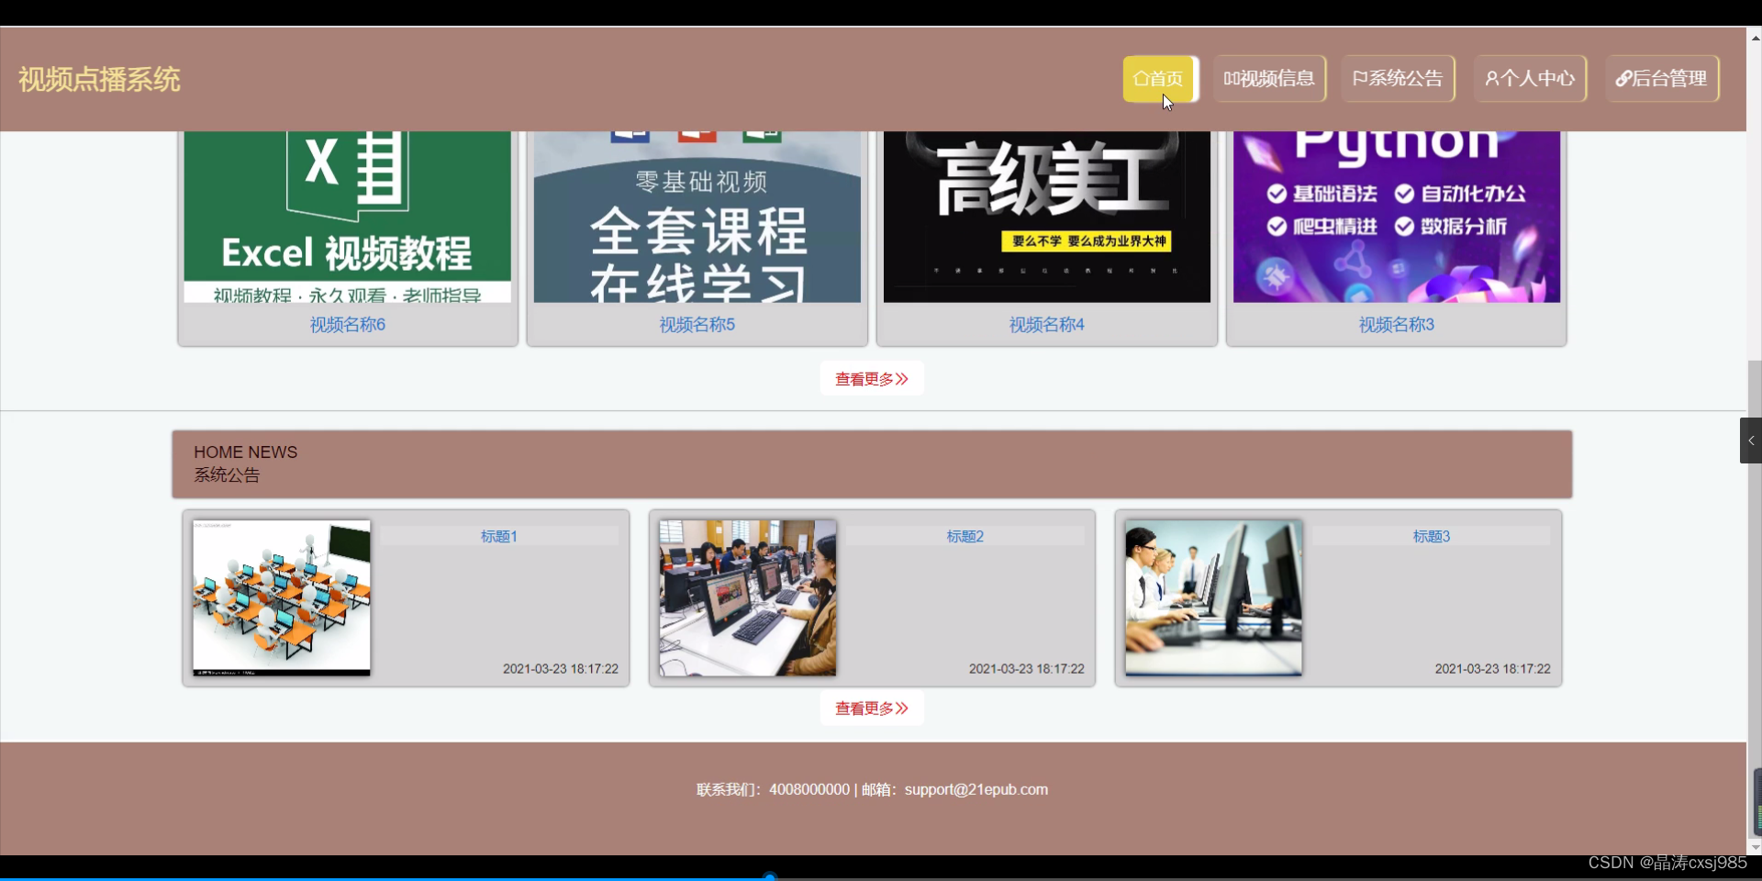Collapse the right edge side panel chevron
Image resolution: width=1762 pixels, height=881 pixels.
point(1751,440)
